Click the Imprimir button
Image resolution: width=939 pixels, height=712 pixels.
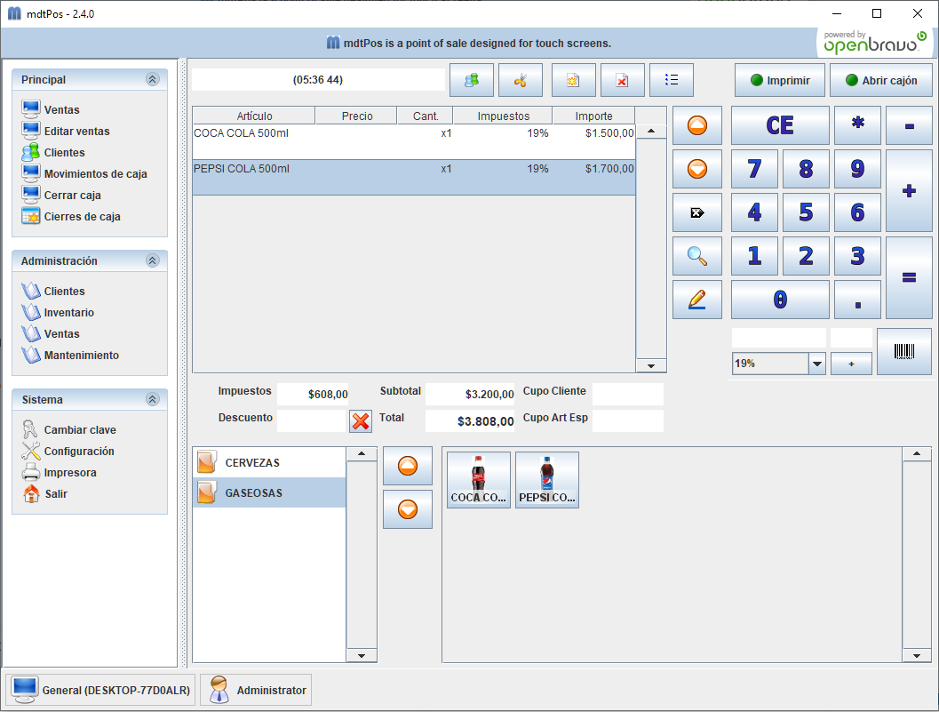780,80
